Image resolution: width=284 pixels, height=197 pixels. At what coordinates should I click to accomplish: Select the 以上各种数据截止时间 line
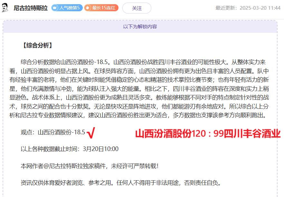click(70, 149)
